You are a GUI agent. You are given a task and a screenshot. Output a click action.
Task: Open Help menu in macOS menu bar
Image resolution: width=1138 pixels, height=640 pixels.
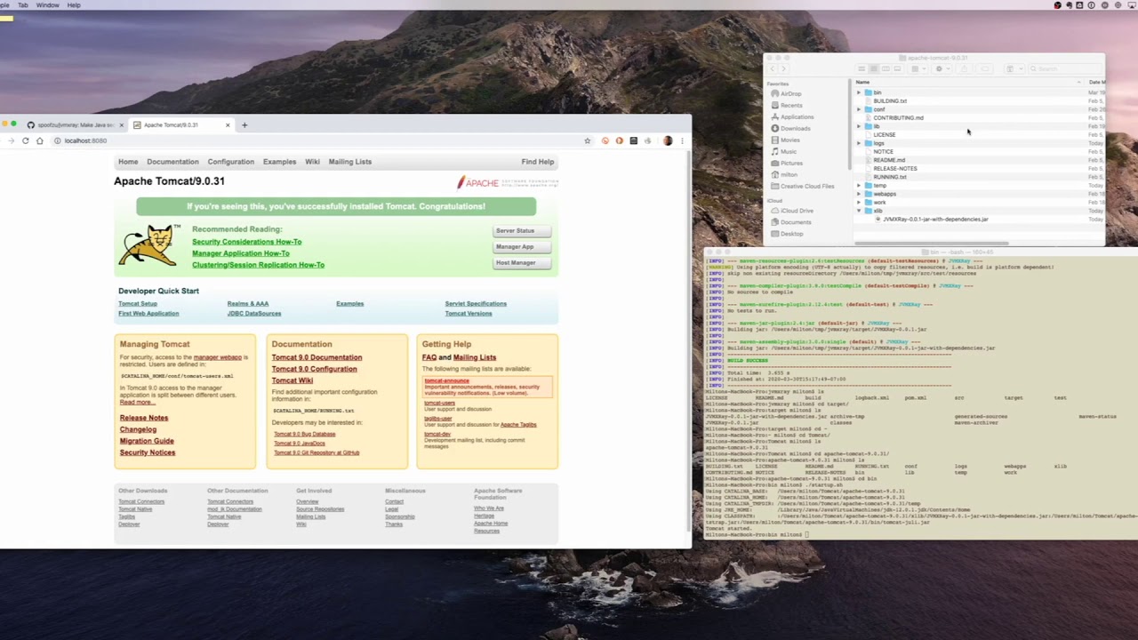[74, 5]
